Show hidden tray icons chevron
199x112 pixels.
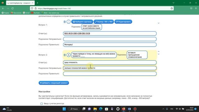pos(163,109)
